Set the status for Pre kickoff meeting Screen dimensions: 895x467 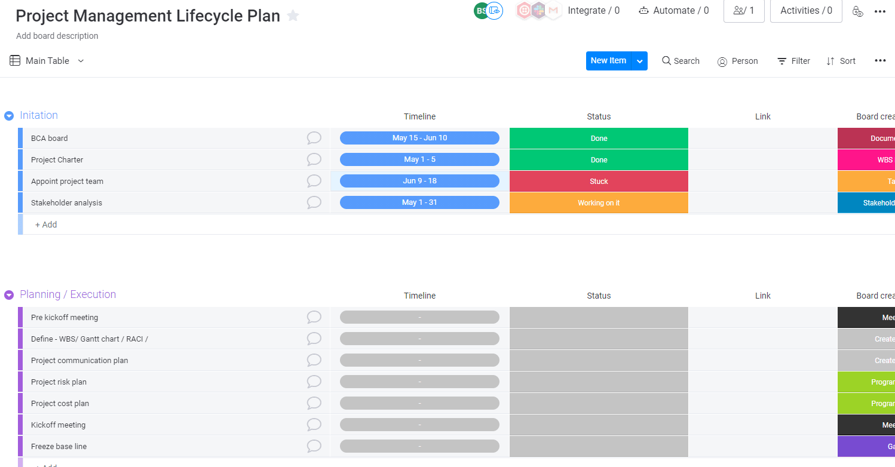point(599,317)
